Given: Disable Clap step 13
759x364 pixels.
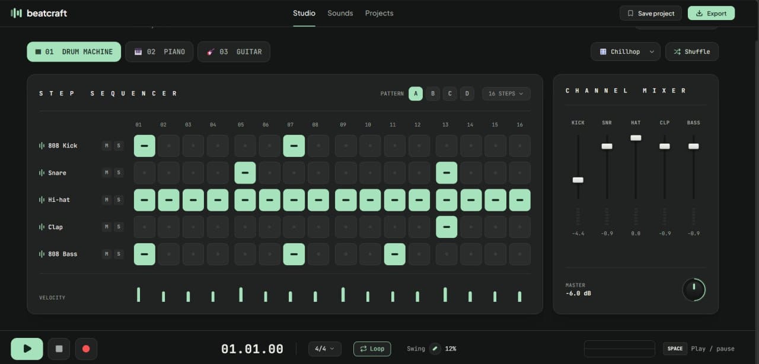Looking at the screenshot, I should pyautogui.click(x=447, y=227).
